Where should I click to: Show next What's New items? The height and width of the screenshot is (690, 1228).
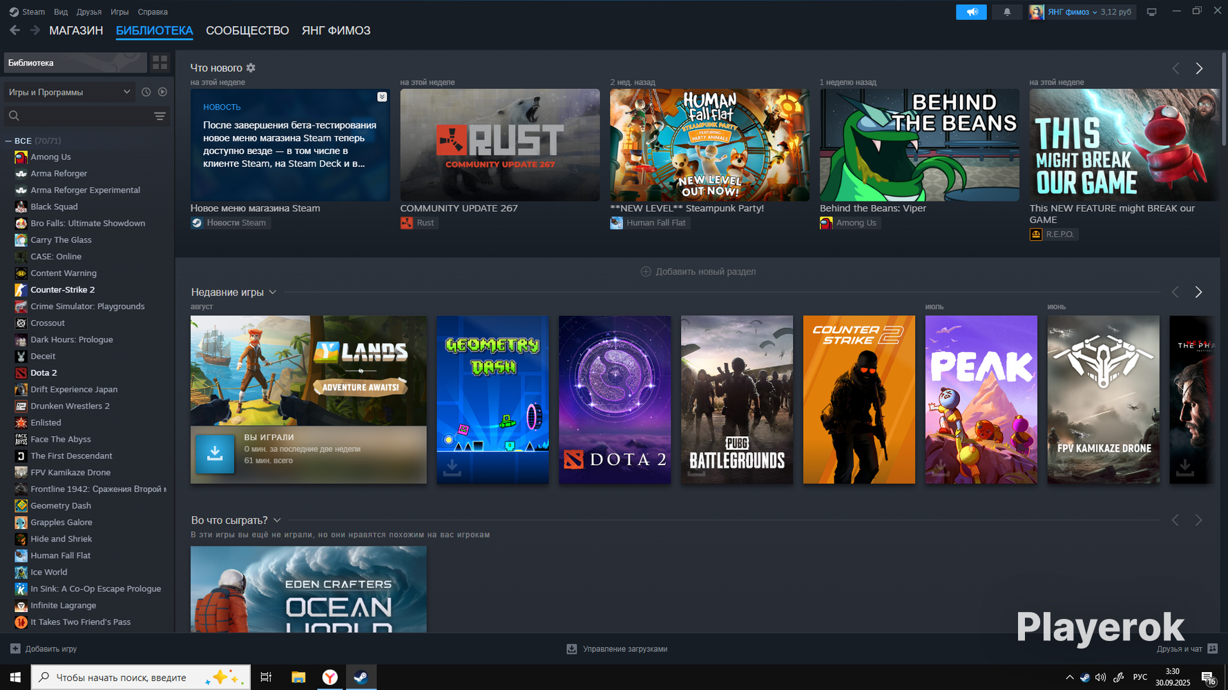[x=1199, y=68]
